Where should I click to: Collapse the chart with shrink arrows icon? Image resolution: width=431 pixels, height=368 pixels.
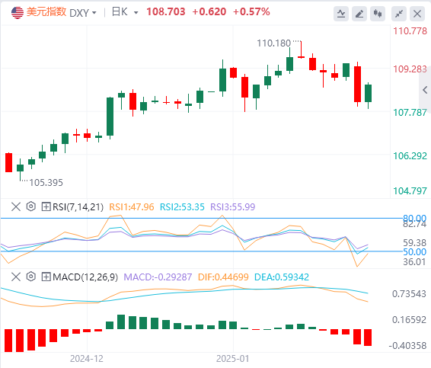[x=399, y=14]
